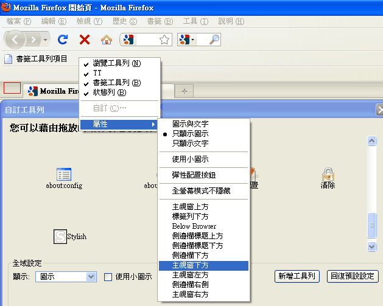
Task: Select 只顯示文字 display option
Action: click(190, 144)
